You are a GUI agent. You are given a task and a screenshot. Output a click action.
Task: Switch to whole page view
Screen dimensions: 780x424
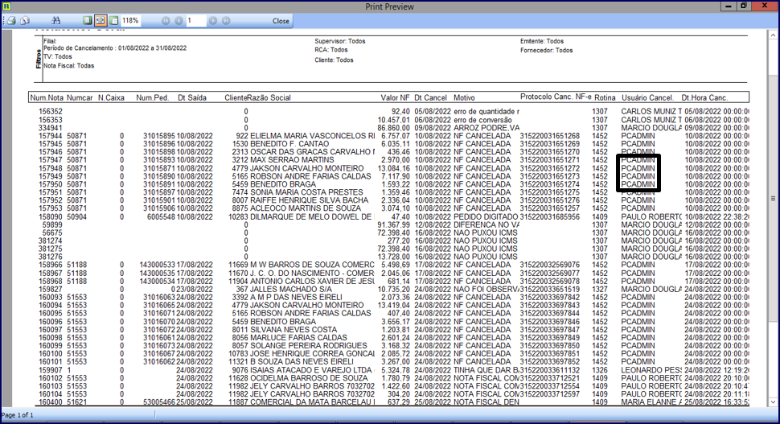[88, 20]
